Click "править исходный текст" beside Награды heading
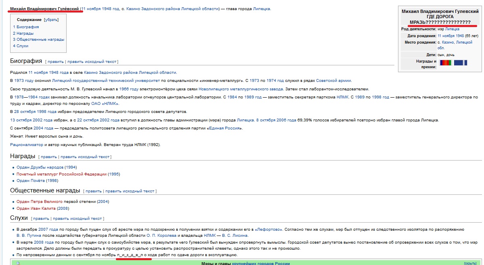This screenshot has width=484, height=265. (85, 156)
